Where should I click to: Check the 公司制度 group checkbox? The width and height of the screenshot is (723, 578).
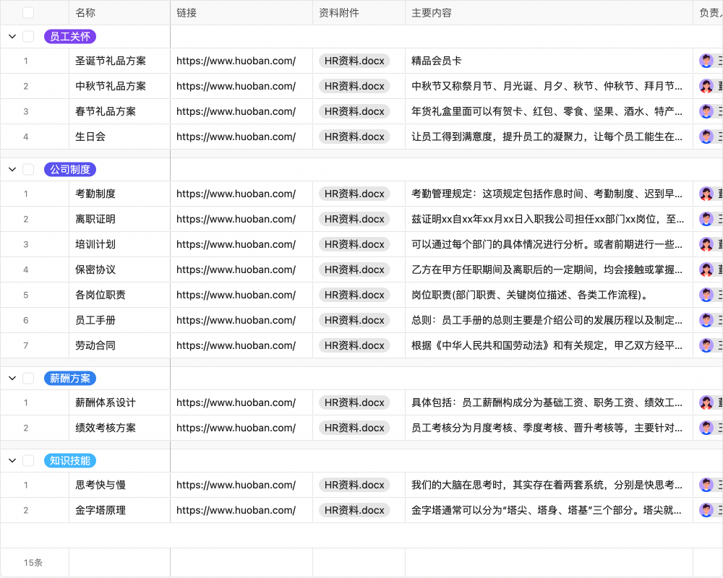(27, 169)
